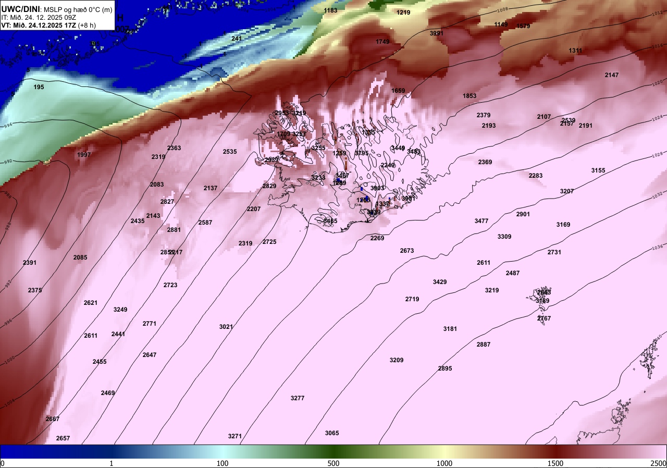Click the map value 3209
Image resolution: width=667 pixels, height=468 pixels.
[x=397, y=360]
